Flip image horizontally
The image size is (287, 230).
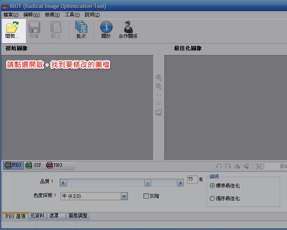coord(237,166)
